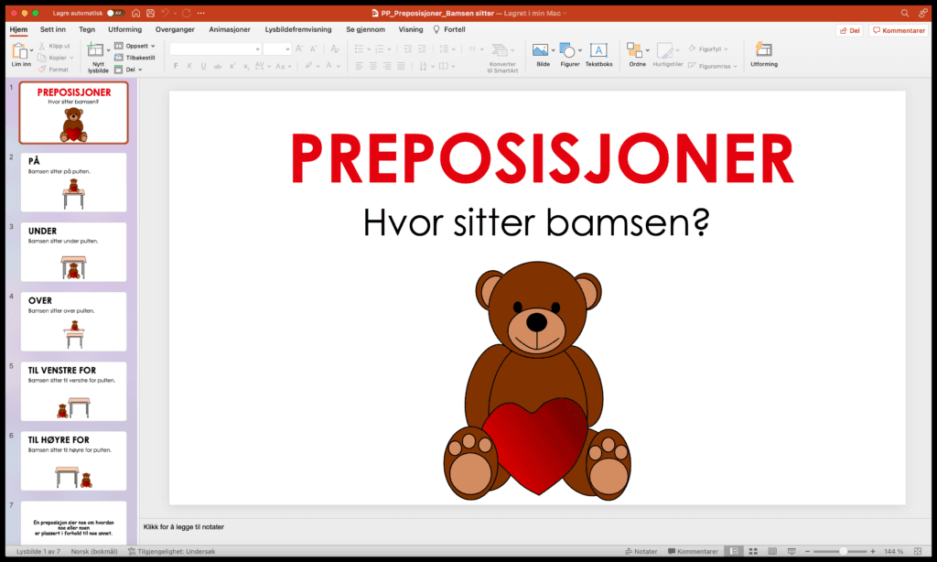Apply bold formatting to text
937x562 pixels.
[x=176, y=66]
